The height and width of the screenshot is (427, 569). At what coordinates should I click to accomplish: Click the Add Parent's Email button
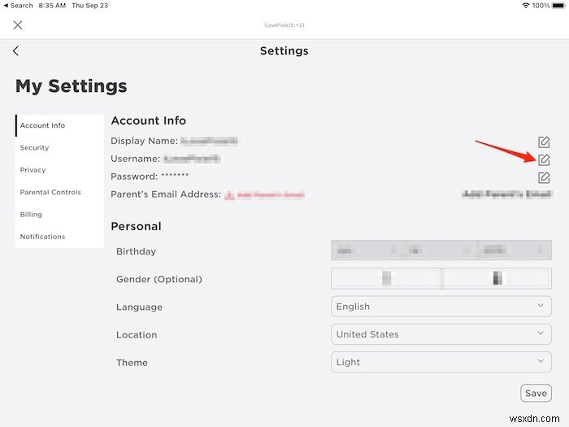pyautogui.click(x=506, y=195)
